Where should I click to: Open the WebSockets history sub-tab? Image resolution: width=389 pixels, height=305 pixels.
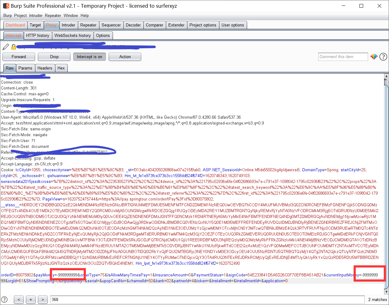click(73, 36)
